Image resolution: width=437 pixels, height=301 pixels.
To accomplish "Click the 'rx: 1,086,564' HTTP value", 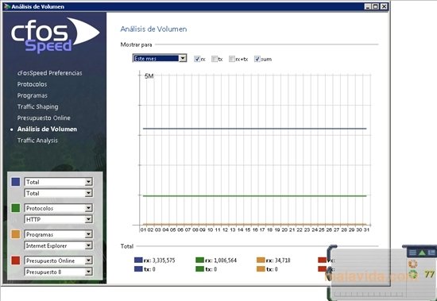I will 221,260.
